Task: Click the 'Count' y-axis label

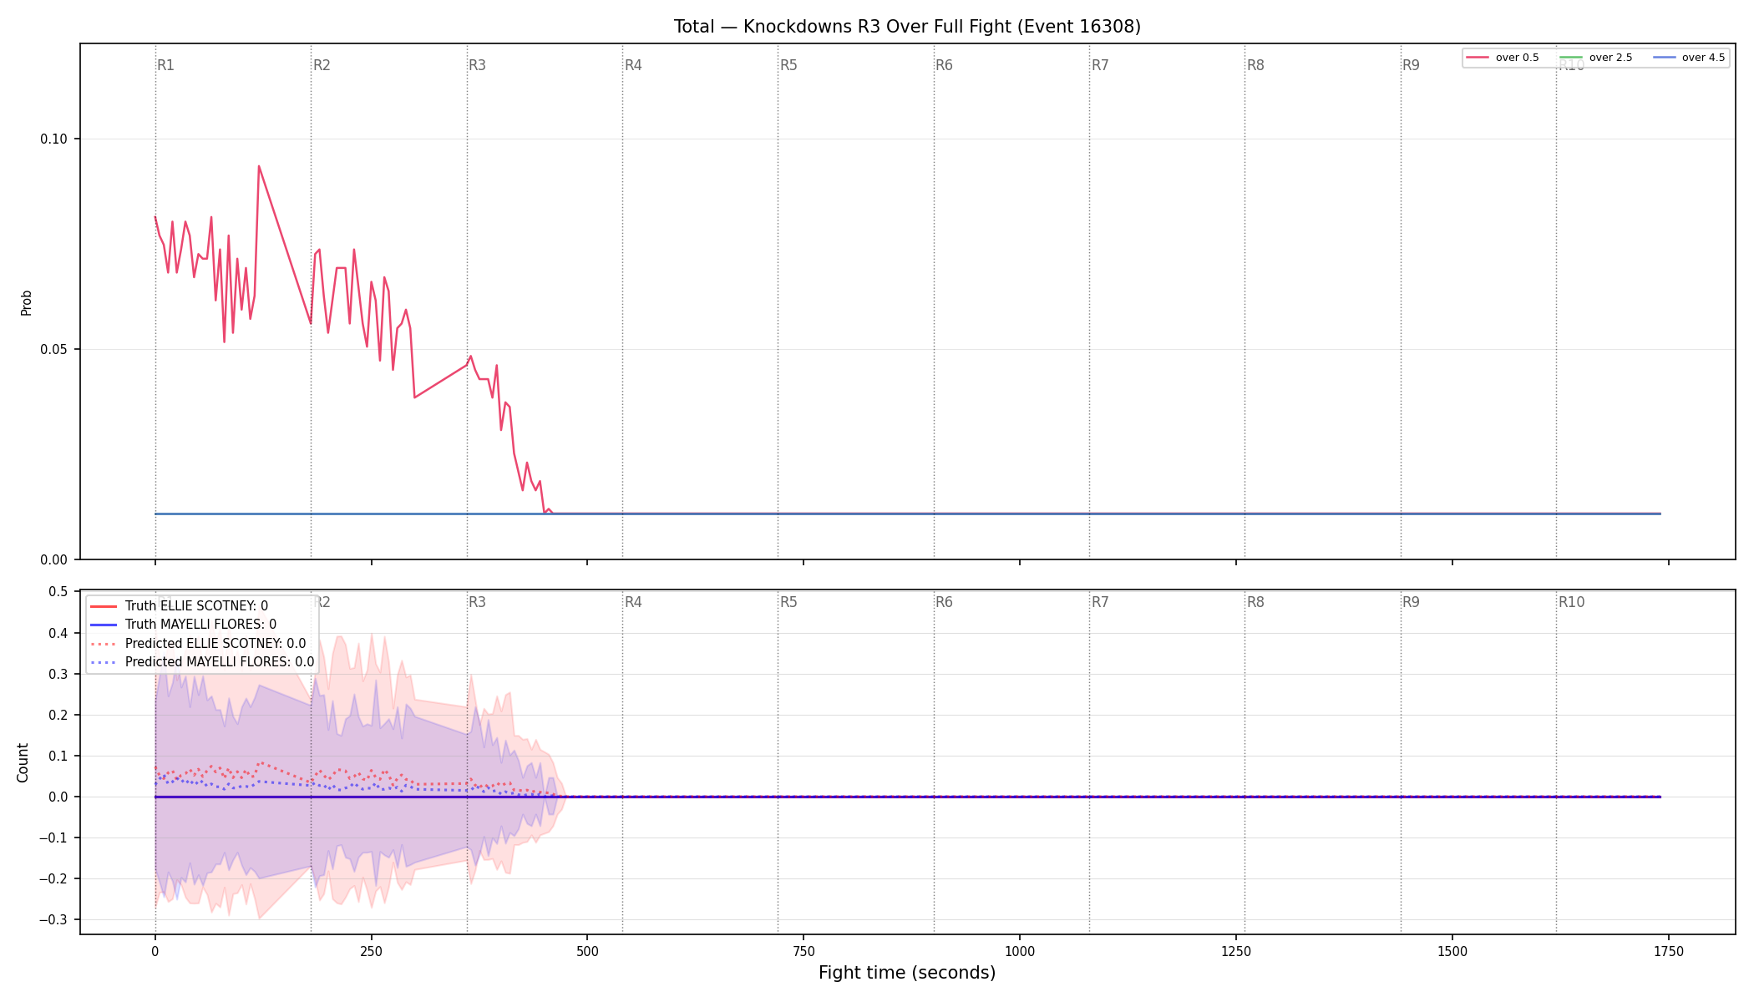Action: pos(23,762)
